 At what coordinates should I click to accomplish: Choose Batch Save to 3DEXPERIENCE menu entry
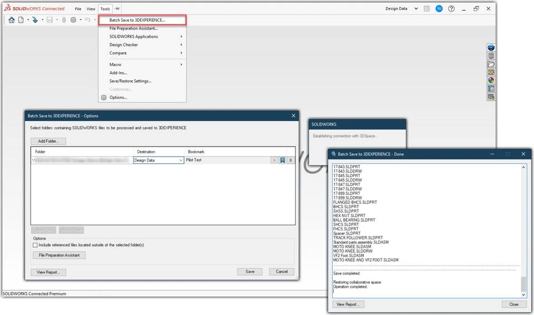coord(142,20)
